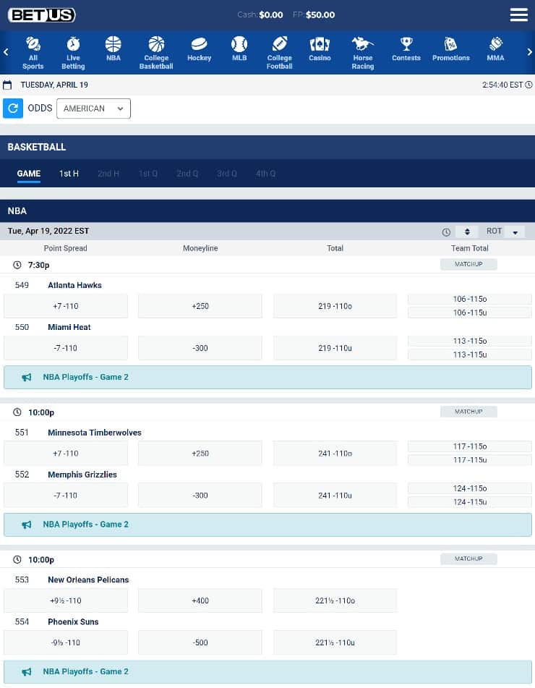Viewport: 535px width, 688px height.
Task: Bet Miami Heat -7 -110 spread
Action: point(66,349)
